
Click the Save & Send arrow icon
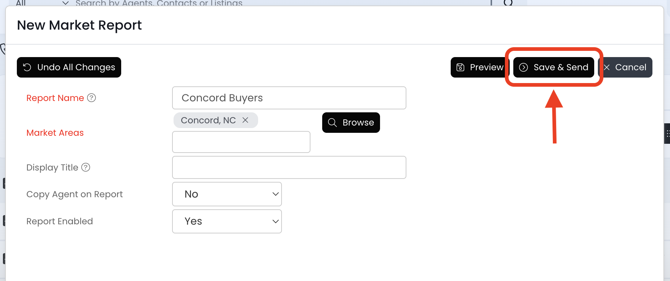click(524, 67)
